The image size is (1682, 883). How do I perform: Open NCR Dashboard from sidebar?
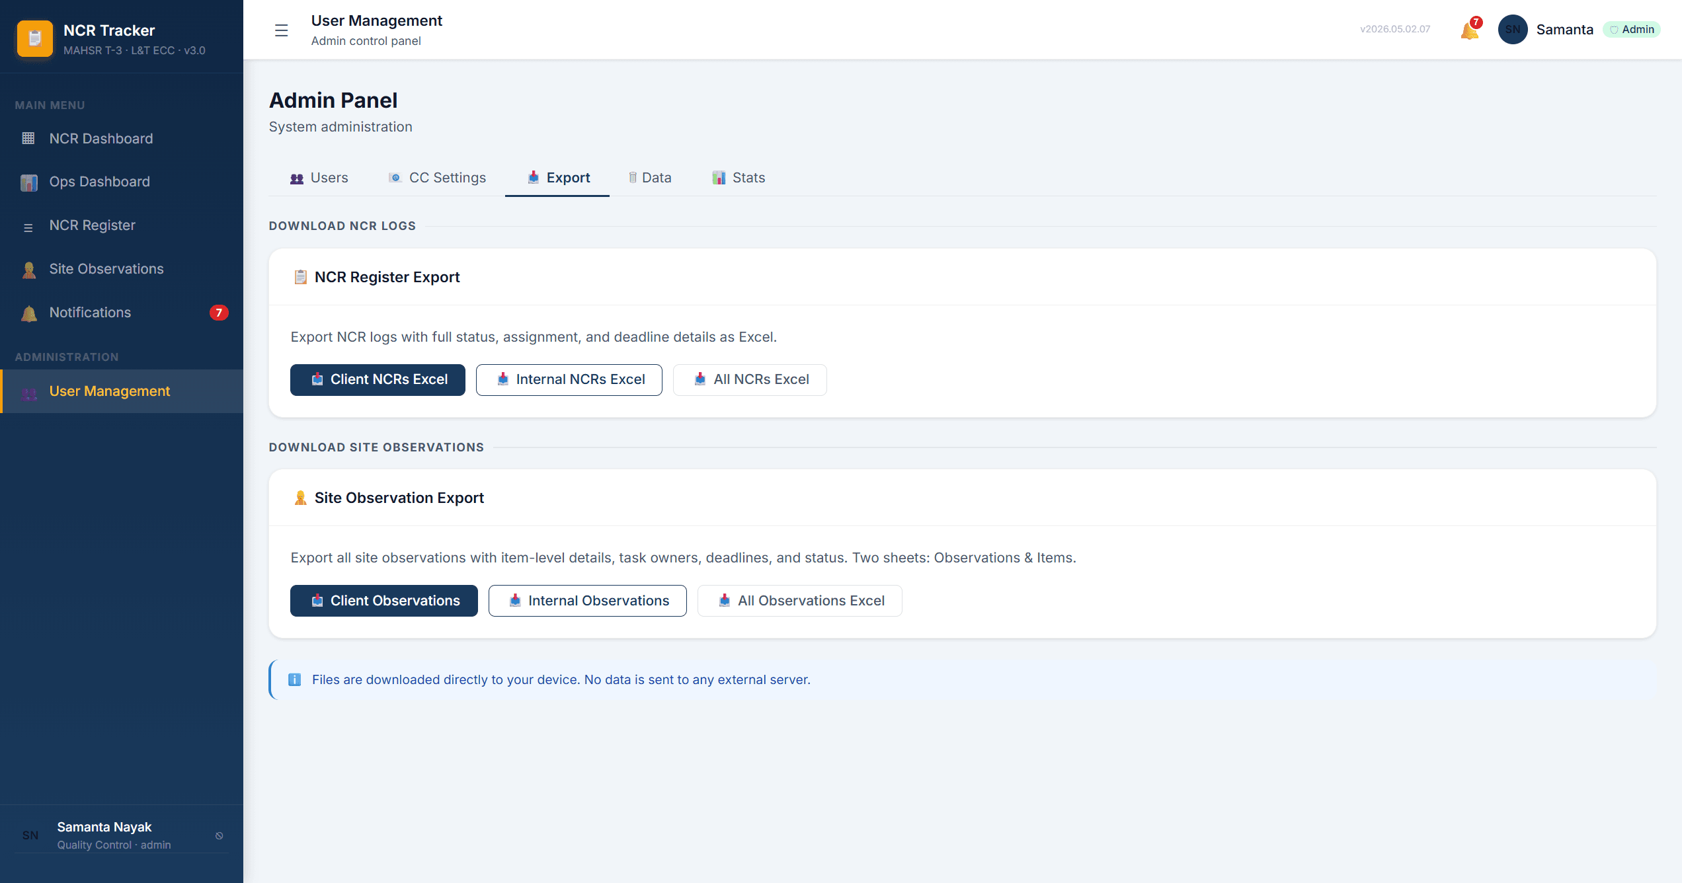coord(122,138)
